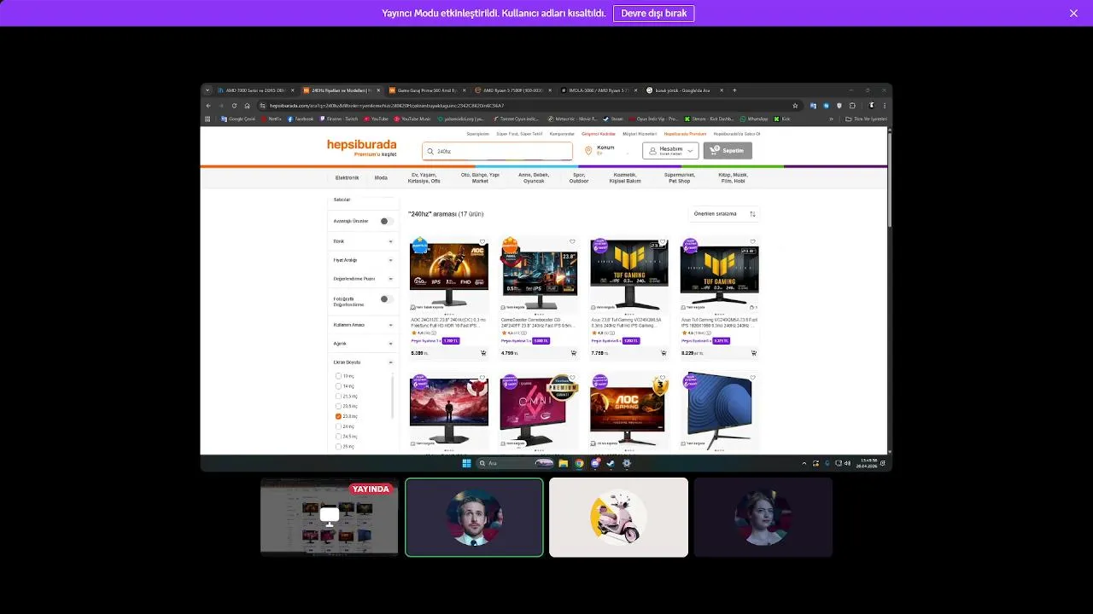
Task: Click the 'Devre dışı bırak' button
Action: [x=653, y=13]
